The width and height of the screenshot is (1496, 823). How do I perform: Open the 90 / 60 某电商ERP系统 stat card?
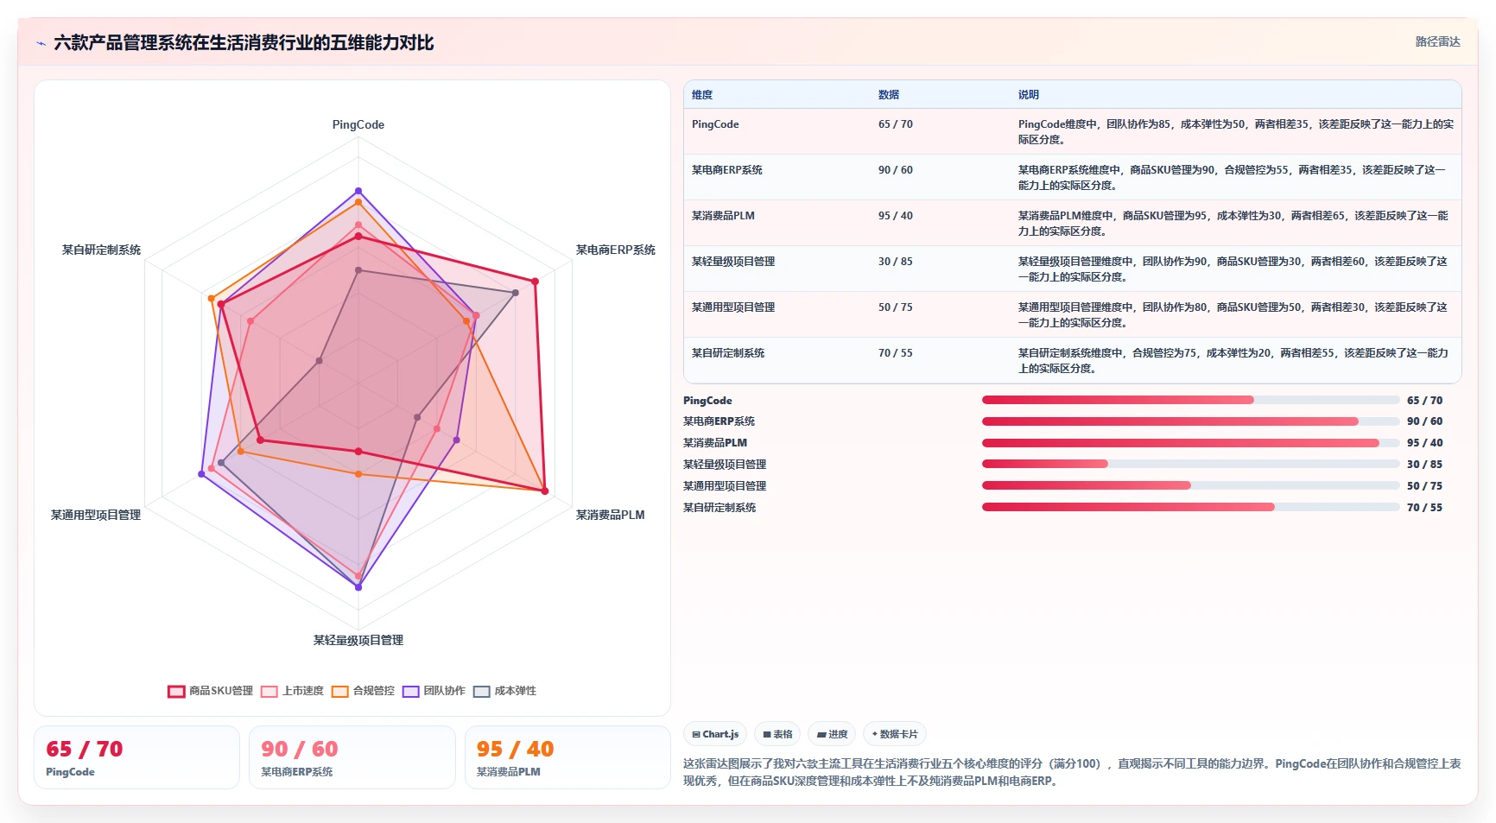pyautogui.click(x=352, y=757)
